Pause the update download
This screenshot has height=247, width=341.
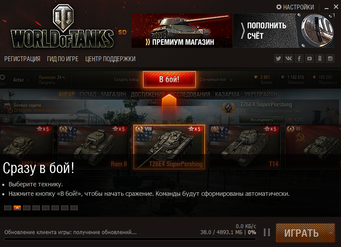pos(267,232)
